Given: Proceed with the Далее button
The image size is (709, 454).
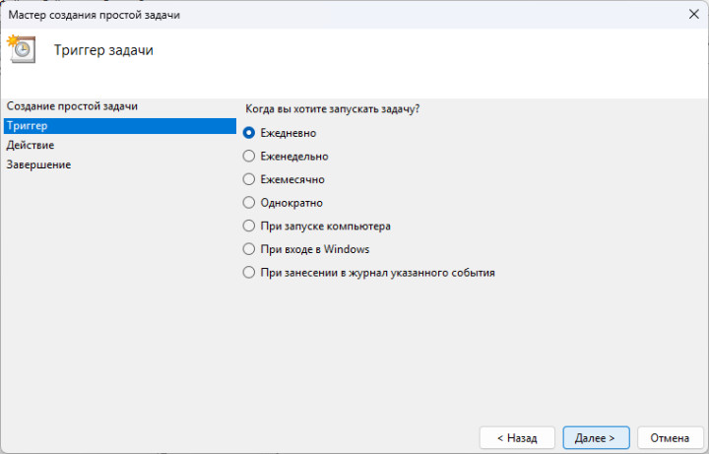Looking at the screenshot, I should point(596,437).
